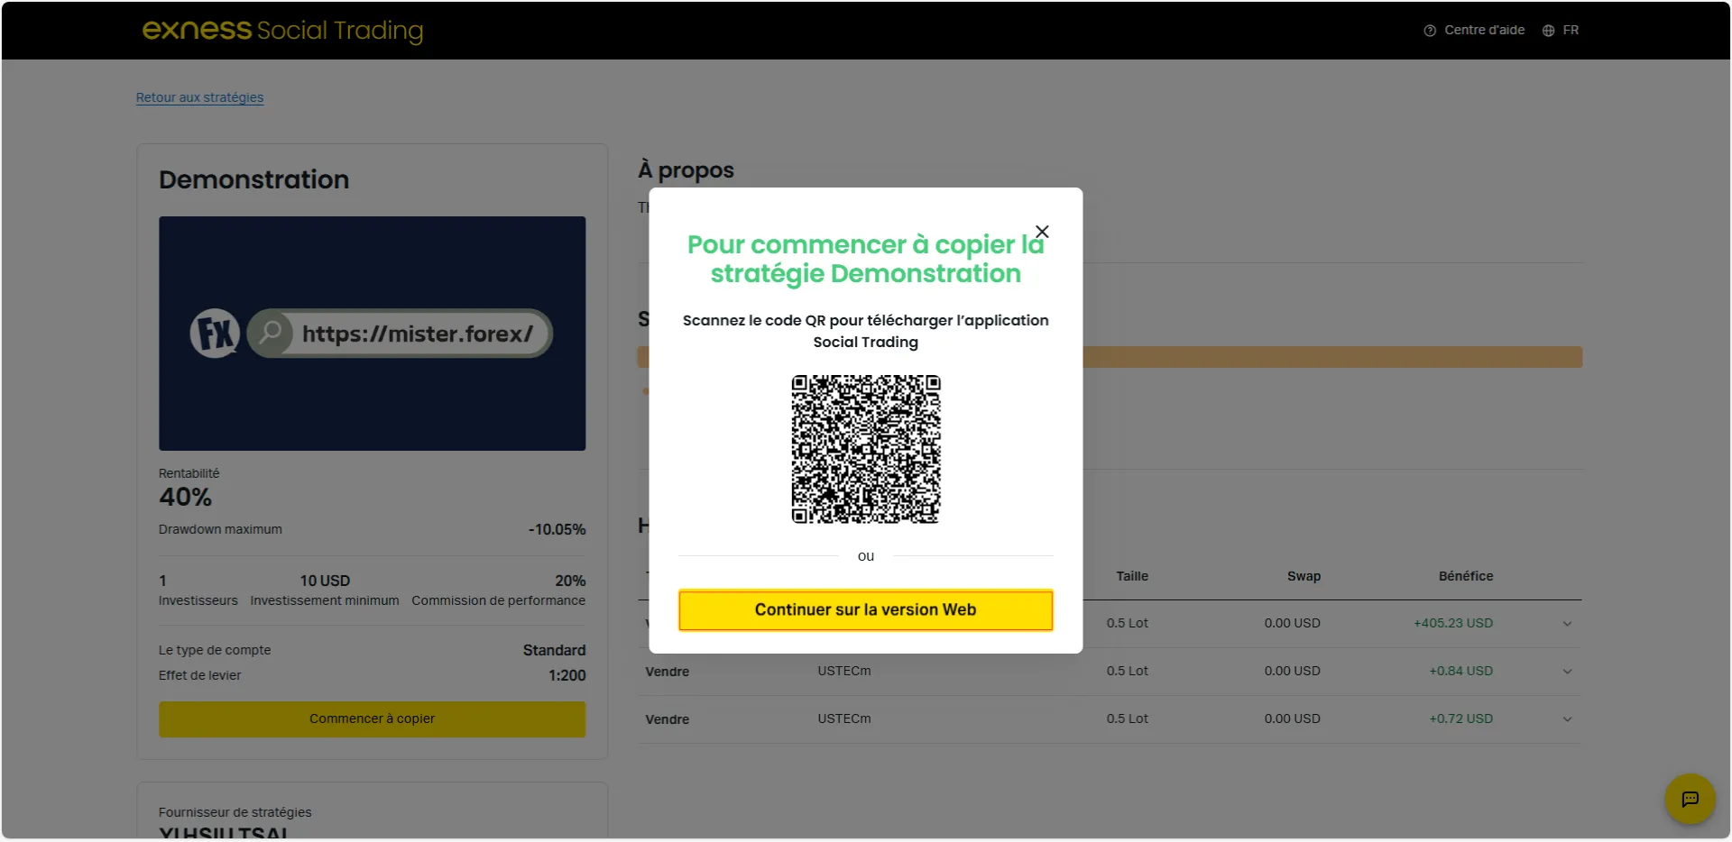Screen dimensions: 1732x842
Task: Expand the +405.23 USD trade row
Action: (1567, 624)
